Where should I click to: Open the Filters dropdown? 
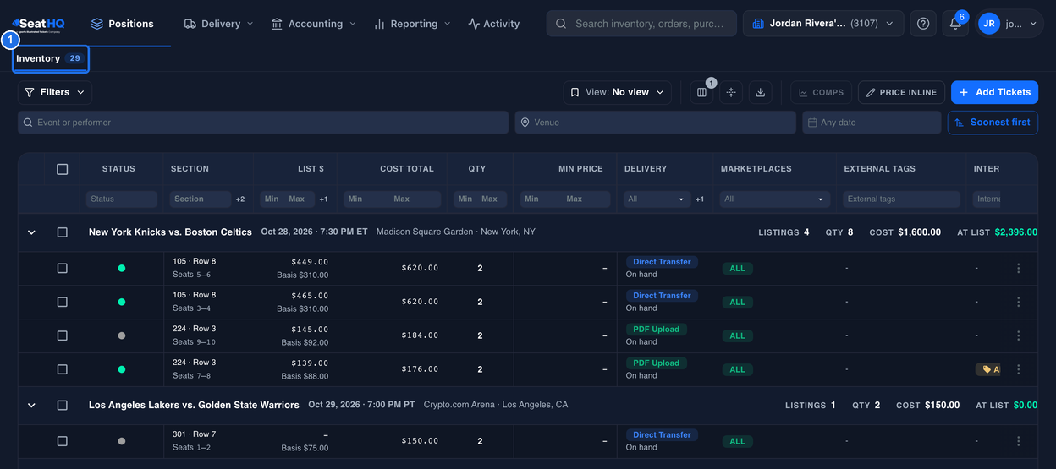tap(55, 92)
